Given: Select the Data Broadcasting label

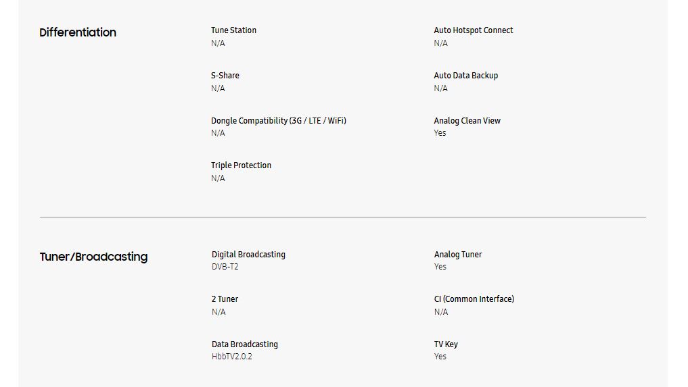Looking at the screenshot, I should (x=244, y=344).
